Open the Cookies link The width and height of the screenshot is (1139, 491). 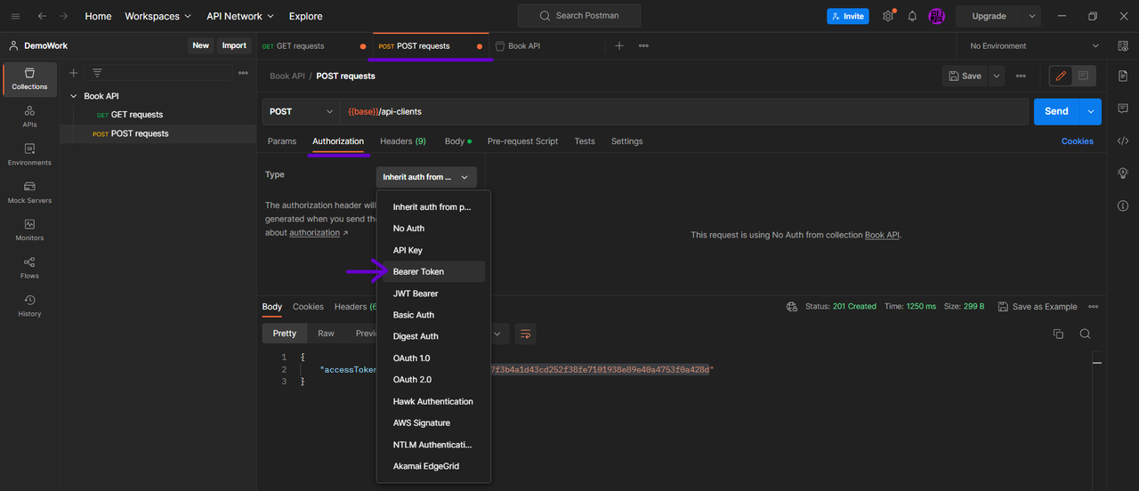point(1077,141)
